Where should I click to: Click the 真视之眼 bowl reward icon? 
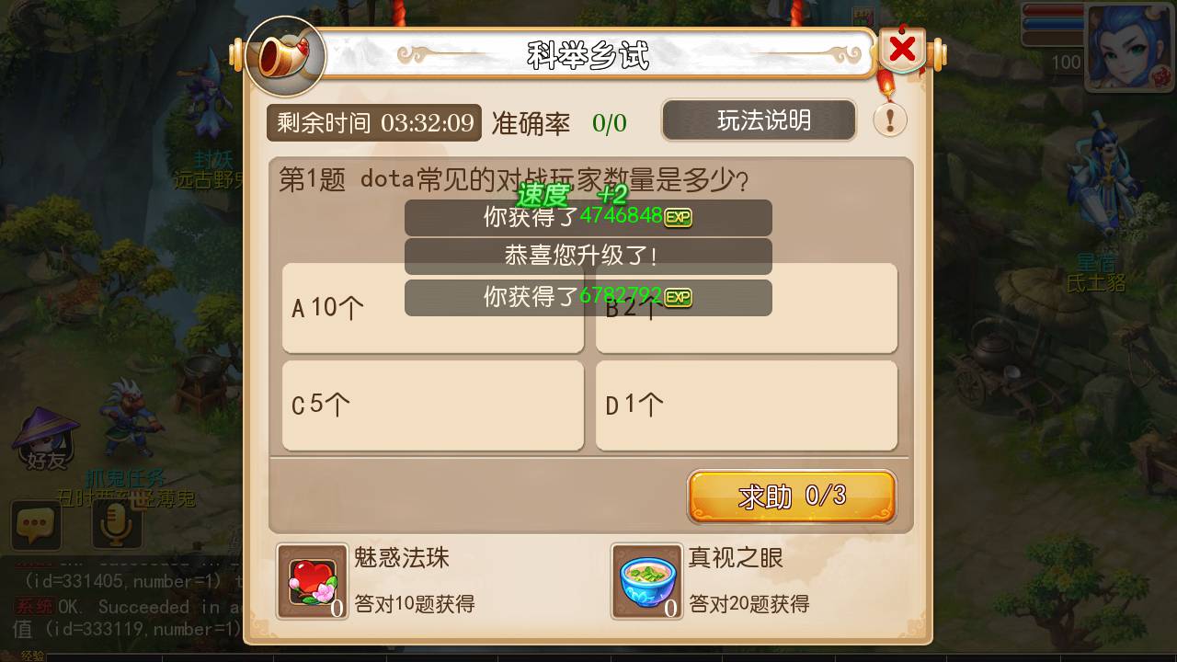[647, 581]
